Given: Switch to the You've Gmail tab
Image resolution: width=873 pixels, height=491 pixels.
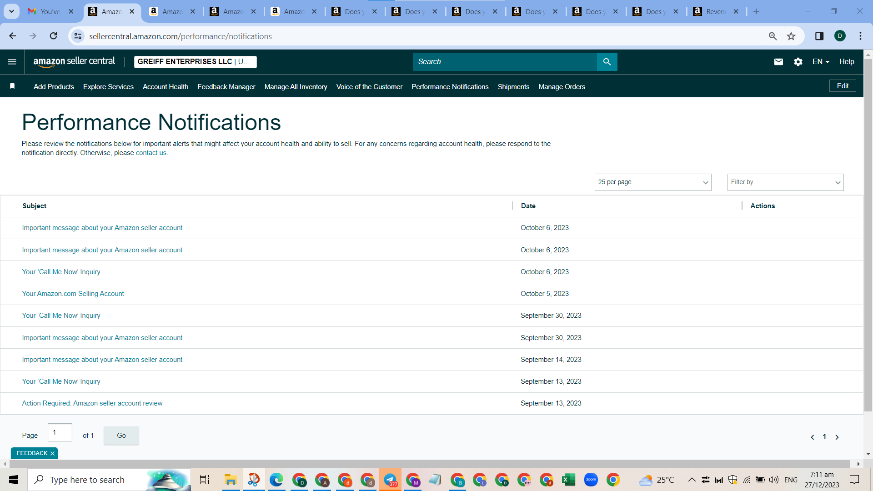Looking at the screenshot, I should point(51,12).
